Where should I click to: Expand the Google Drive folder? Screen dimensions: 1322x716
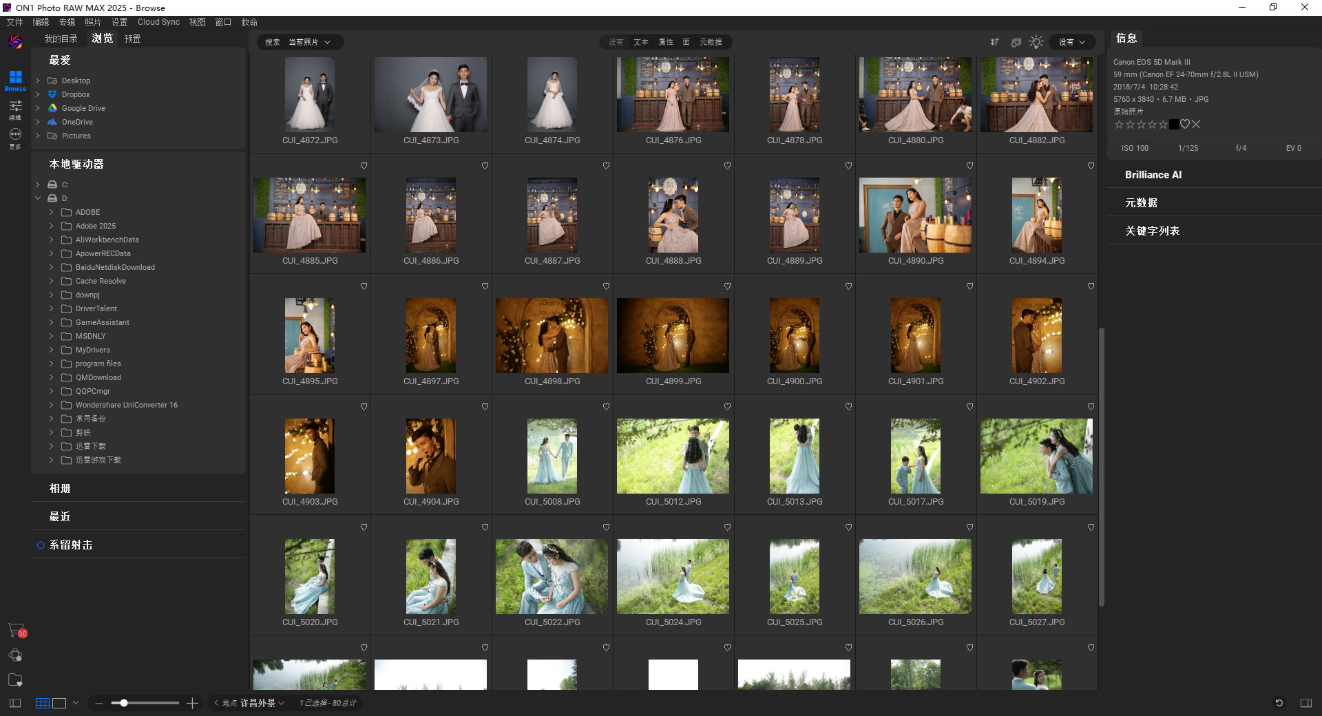[x=38, y=108]
